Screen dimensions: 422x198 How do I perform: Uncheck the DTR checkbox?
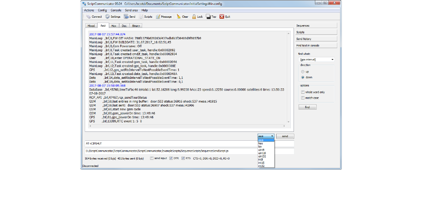tap(171, 158)
